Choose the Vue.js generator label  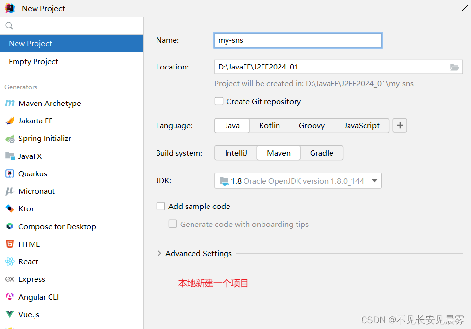coord(29,314)
